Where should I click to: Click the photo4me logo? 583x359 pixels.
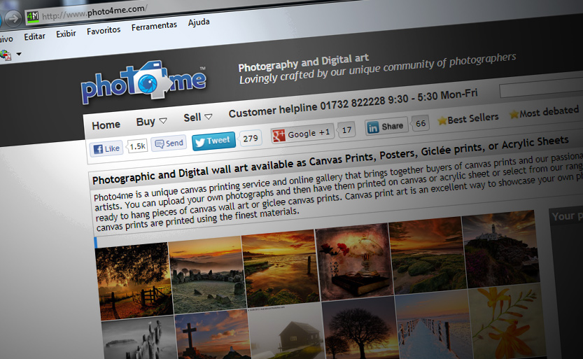tap(143, 81)
